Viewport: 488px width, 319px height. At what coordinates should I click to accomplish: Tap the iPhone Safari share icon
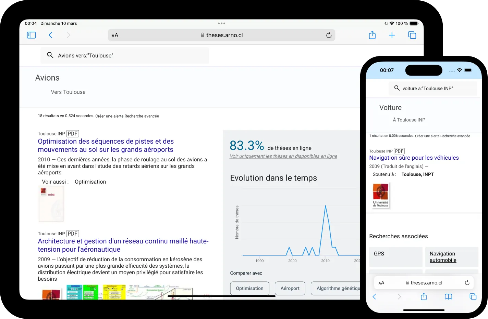tap(424, 297)
